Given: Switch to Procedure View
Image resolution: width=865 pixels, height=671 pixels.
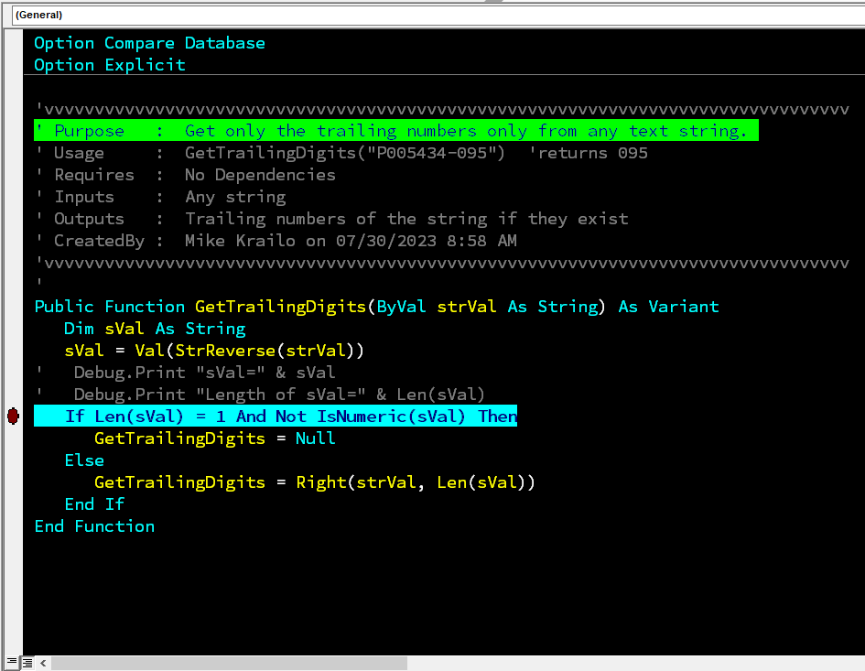Looking at the screenshot, I should [12, 663].
